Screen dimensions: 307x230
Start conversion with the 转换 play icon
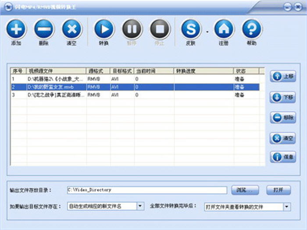click(x=104, y=29)
